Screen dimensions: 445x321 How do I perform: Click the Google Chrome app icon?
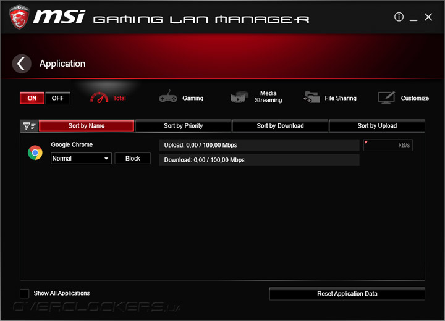point(35,152)
